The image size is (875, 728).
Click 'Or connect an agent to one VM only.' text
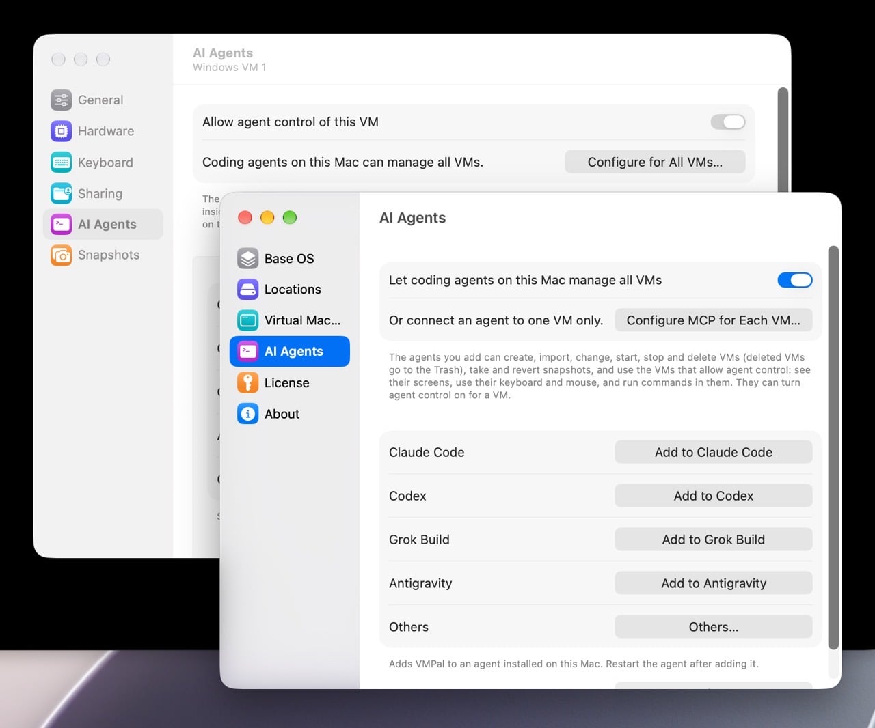coord(496,320)
